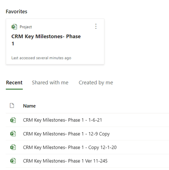Open CRM Key Milestones- Phase 1 - 1-6-21
The image size is (169, 170).
pyautogui.click(x=63, y=120)
